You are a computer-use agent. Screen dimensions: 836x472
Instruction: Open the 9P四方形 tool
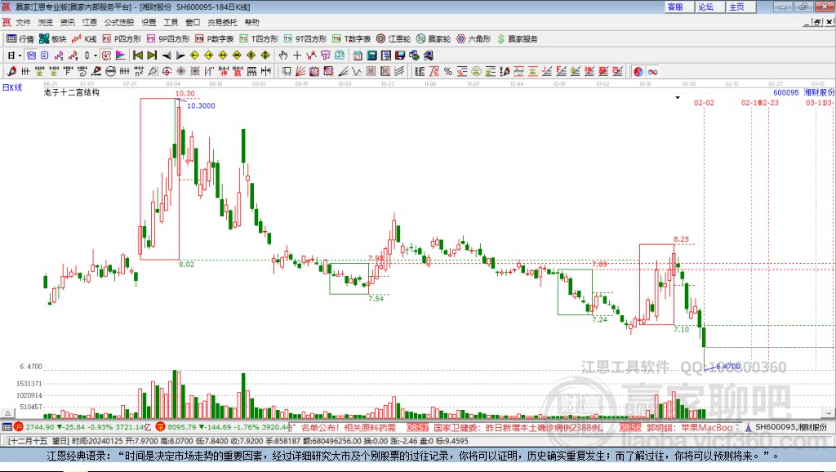(168, 38)
